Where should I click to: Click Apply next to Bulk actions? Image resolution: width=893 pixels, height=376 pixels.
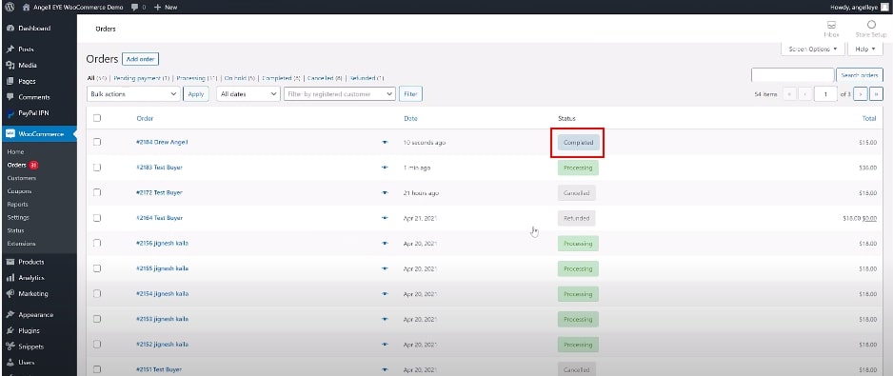point(196,94)
